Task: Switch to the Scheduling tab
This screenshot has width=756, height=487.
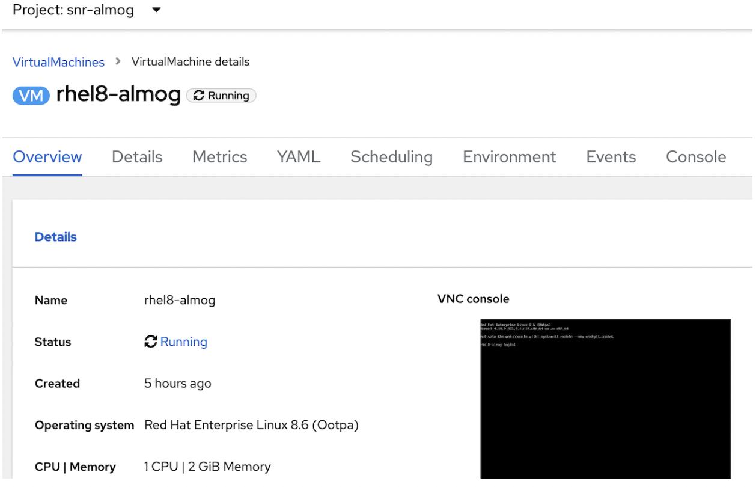Action: coord(391,157)
